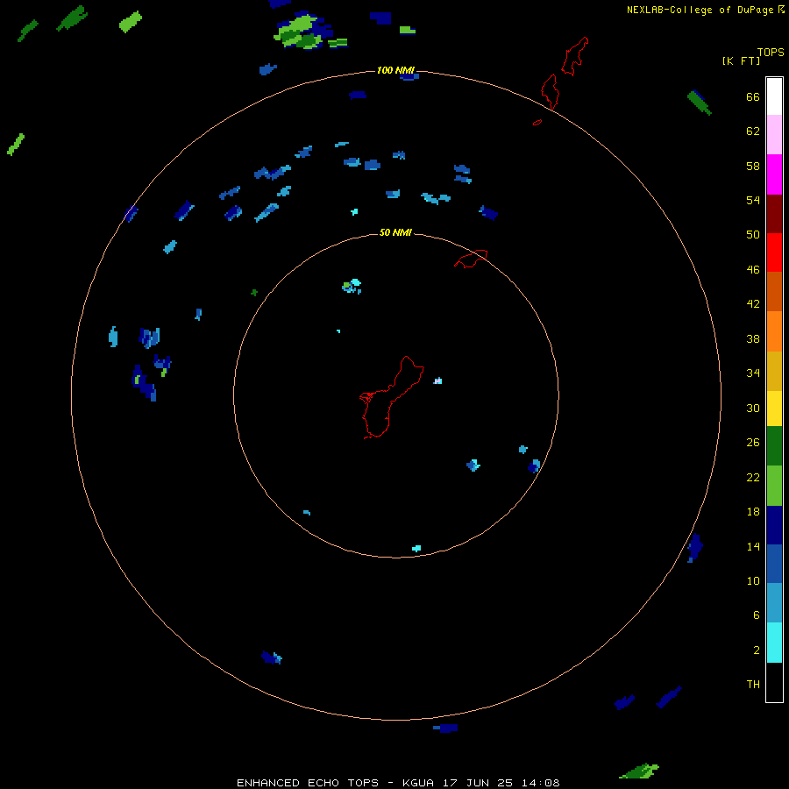Click the bright red swatch between 50 and 46

click(x=774, y=252)
